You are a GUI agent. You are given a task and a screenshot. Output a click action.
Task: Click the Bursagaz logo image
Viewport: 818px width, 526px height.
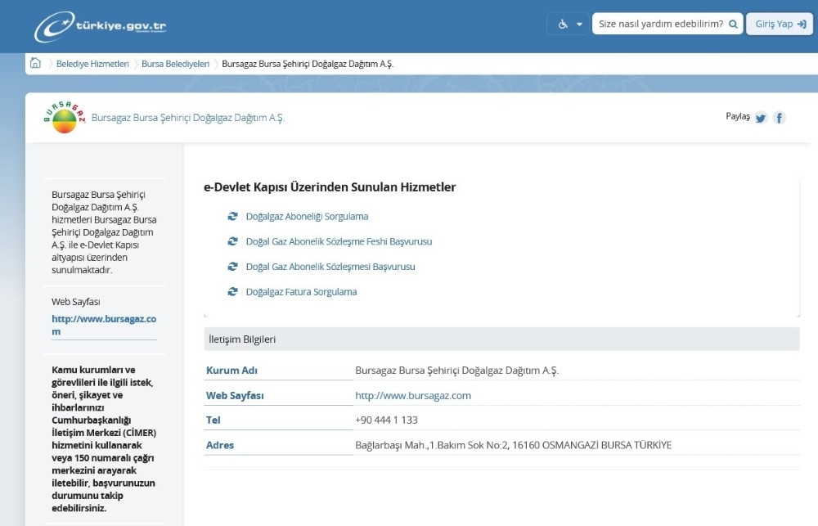point(65,118)
